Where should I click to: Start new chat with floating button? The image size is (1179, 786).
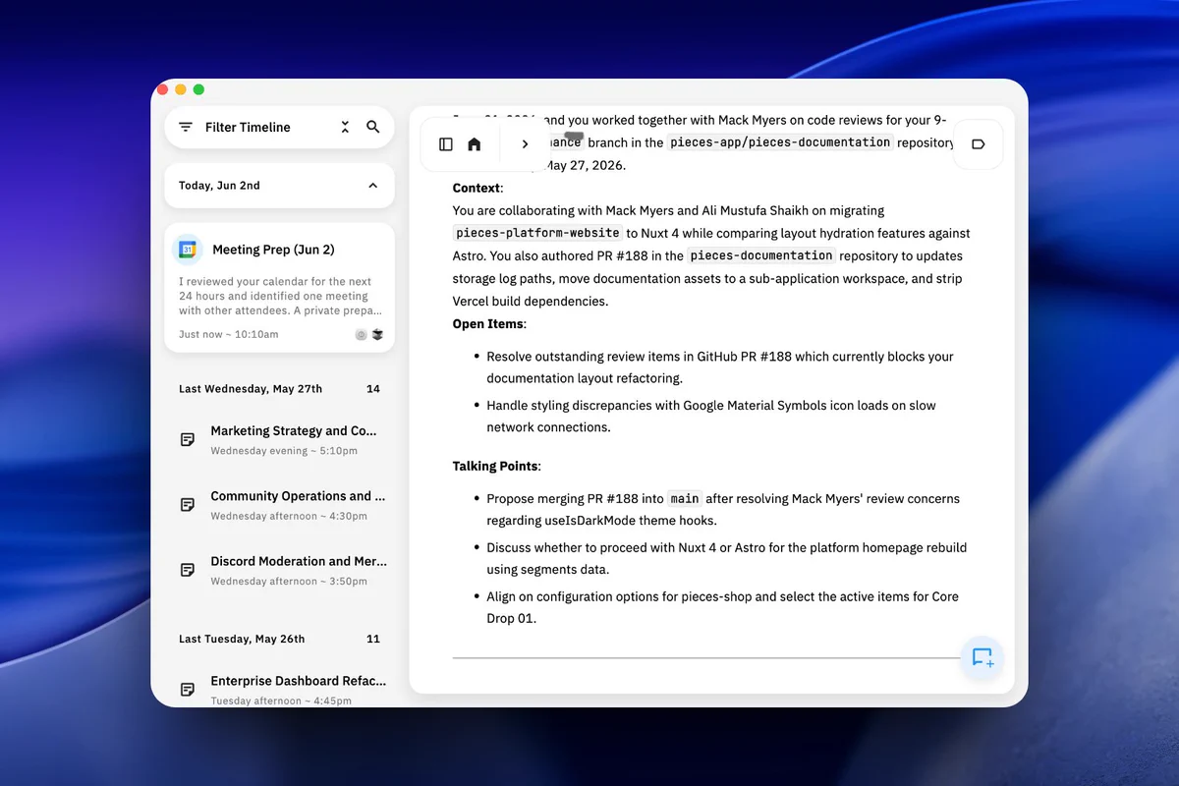982,658
